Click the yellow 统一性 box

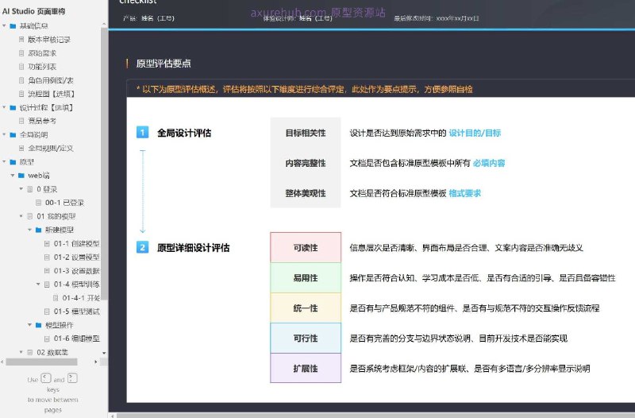[x=306, y=308]
